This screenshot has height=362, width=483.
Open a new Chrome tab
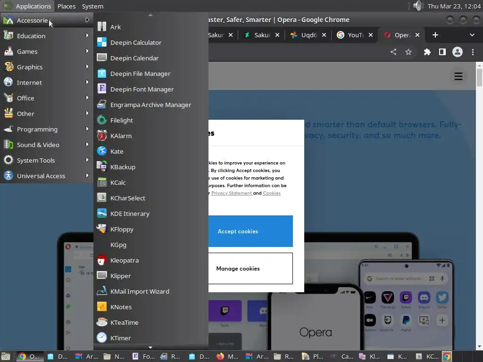point(435,35)
